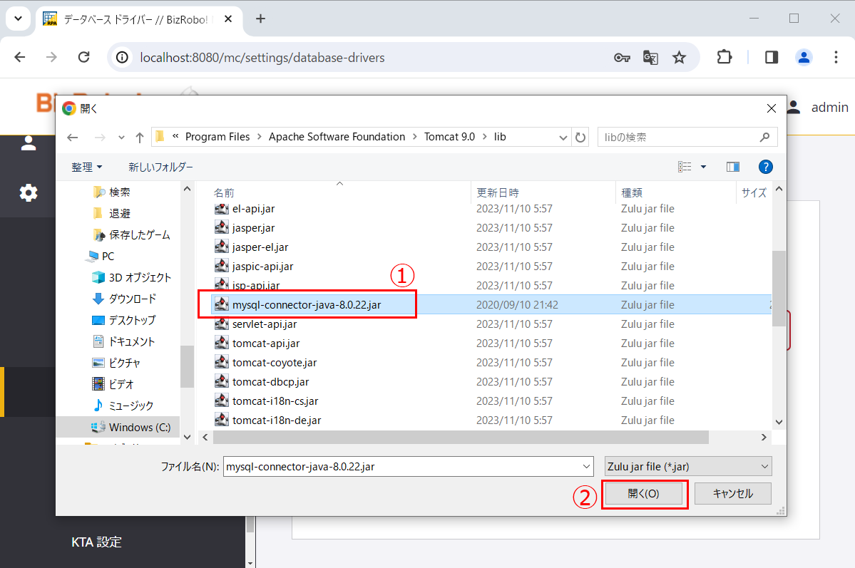Open the tab search chevron in Chrome
The width and height of the screenshot is (855, 568).
(x=18, y=19)
